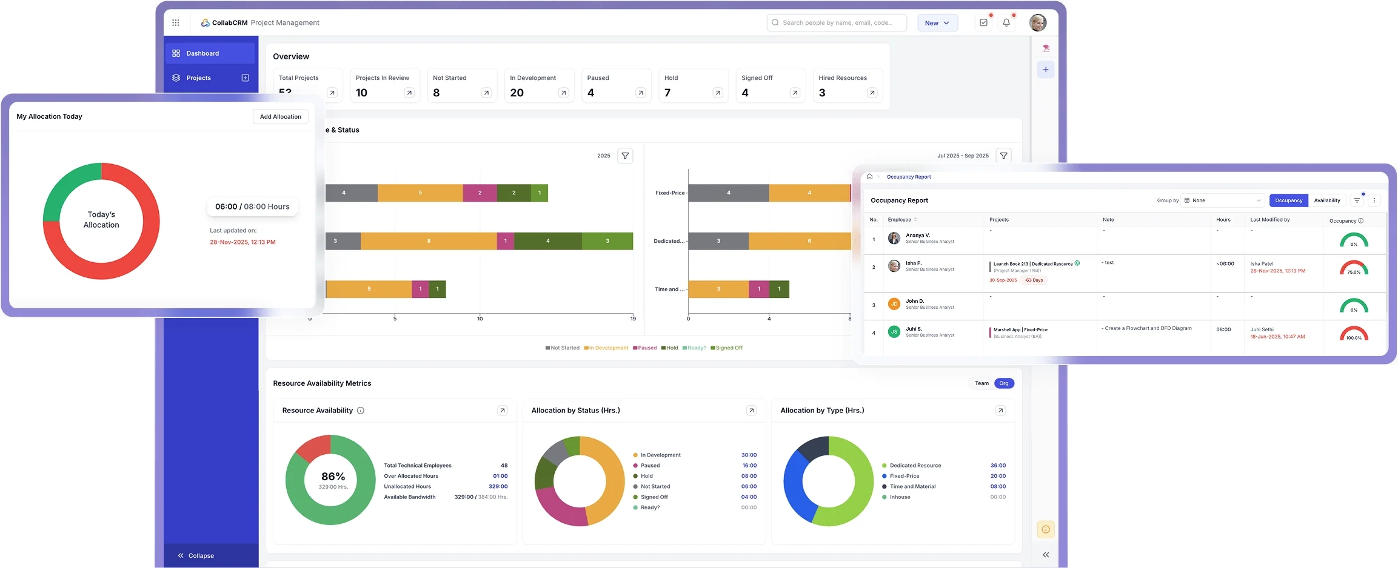
Task: Open the app launcher grid icon
Action: [176, 22]
